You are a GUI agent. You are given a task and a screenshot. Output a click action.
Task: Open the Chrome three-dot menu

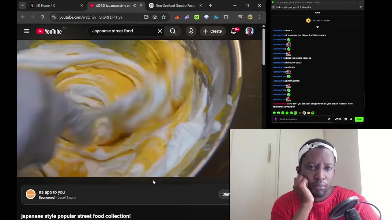pos(260,17)
